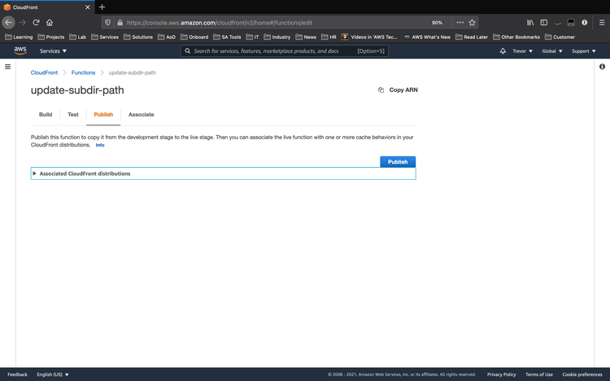Open the Customer bookmarks folder
The image size is (610, 381).
tap(560, 37)
